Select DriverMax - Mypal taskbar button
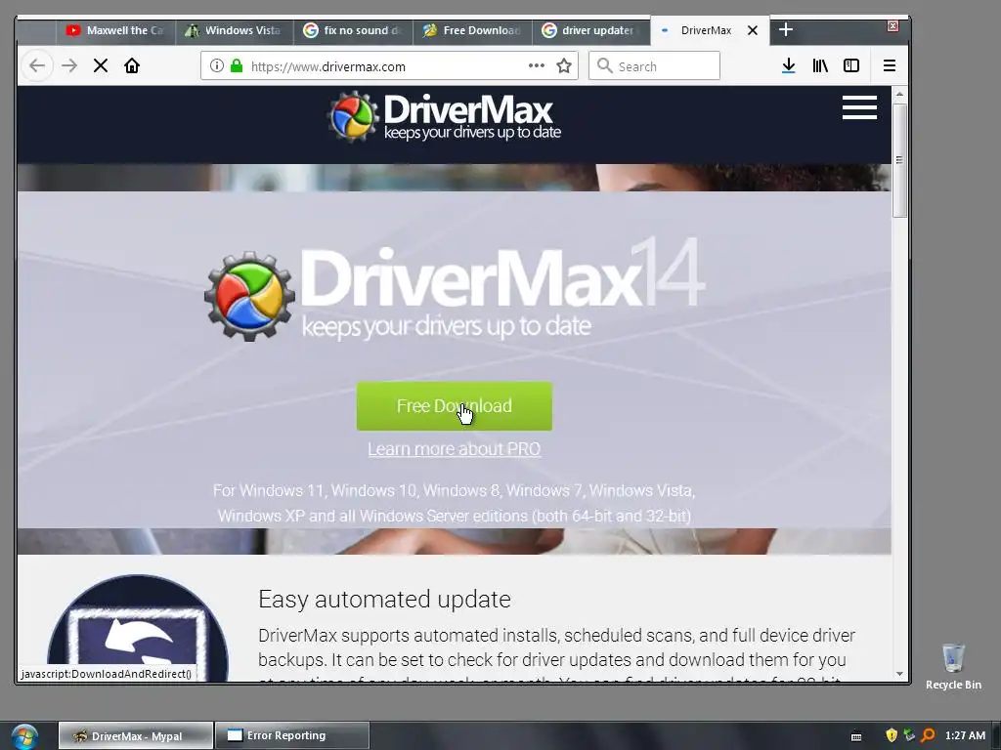This screenshot has height=750, width=1001. click(135, 735)
